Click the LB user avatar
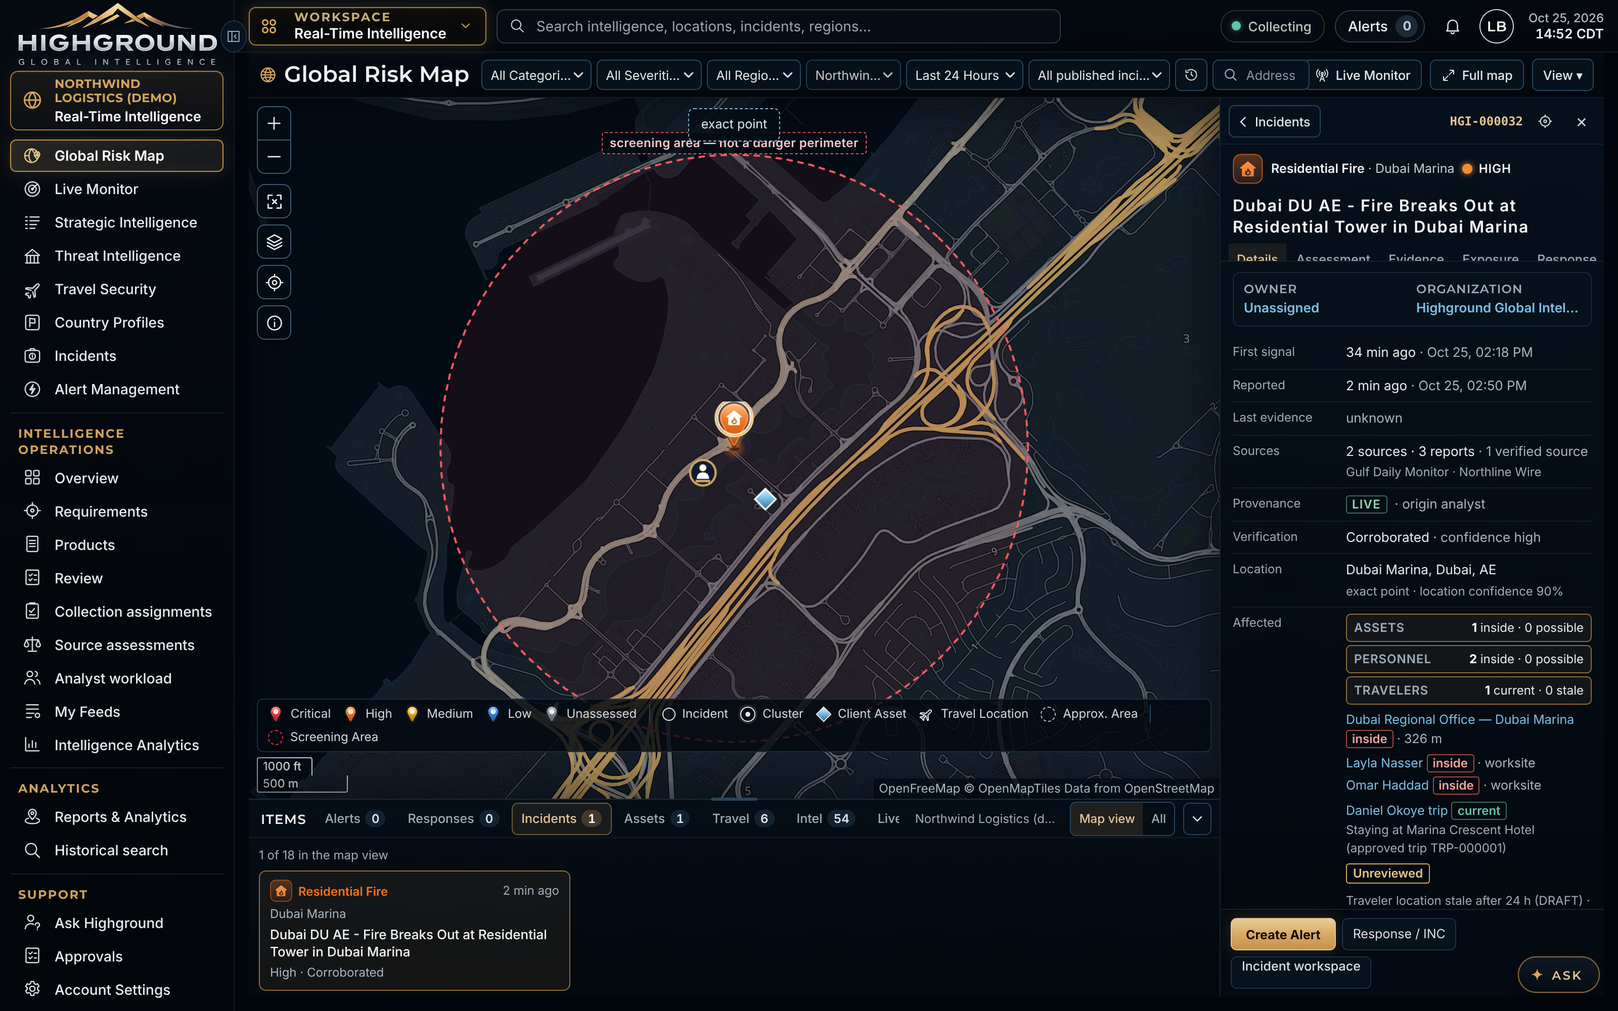The height and width of the screenshot is (1011, 1618). point(1496,27)
